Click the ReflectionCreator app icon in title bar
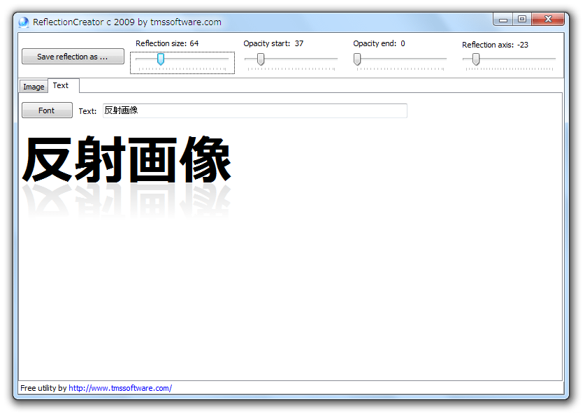 click(24, 22)
